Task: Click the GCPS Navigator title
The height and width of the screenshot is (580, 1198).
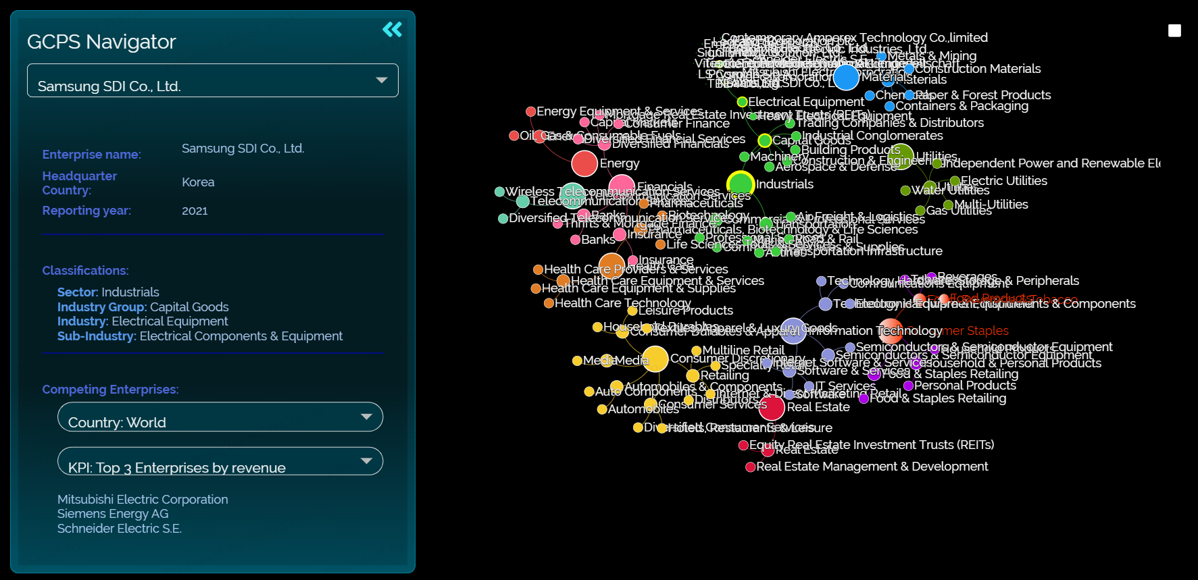Action: 101,42
